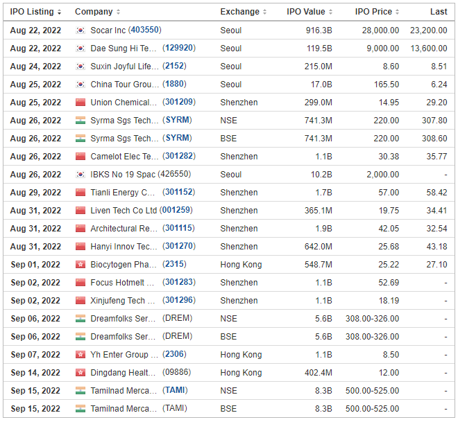Screen dimensions: 458x422
Task: Select Dreamfolks Ser name in NSE row
Action: [123, 319]
